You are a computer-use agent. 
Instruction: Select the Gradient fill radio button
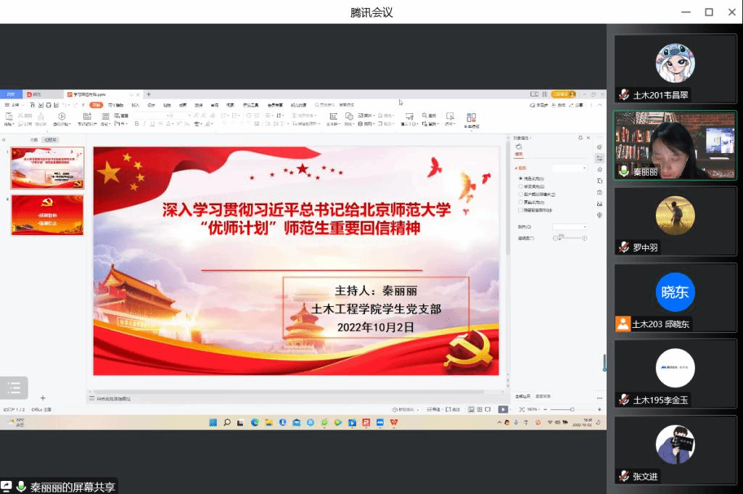(x=520, y=186)
